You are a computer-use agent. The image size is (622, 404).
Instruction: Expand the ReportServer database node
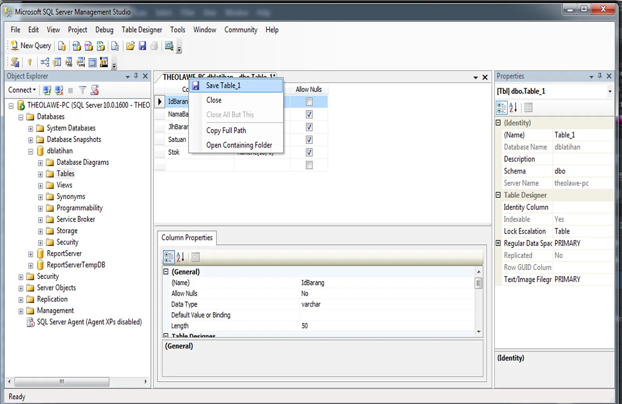(31, 254)
